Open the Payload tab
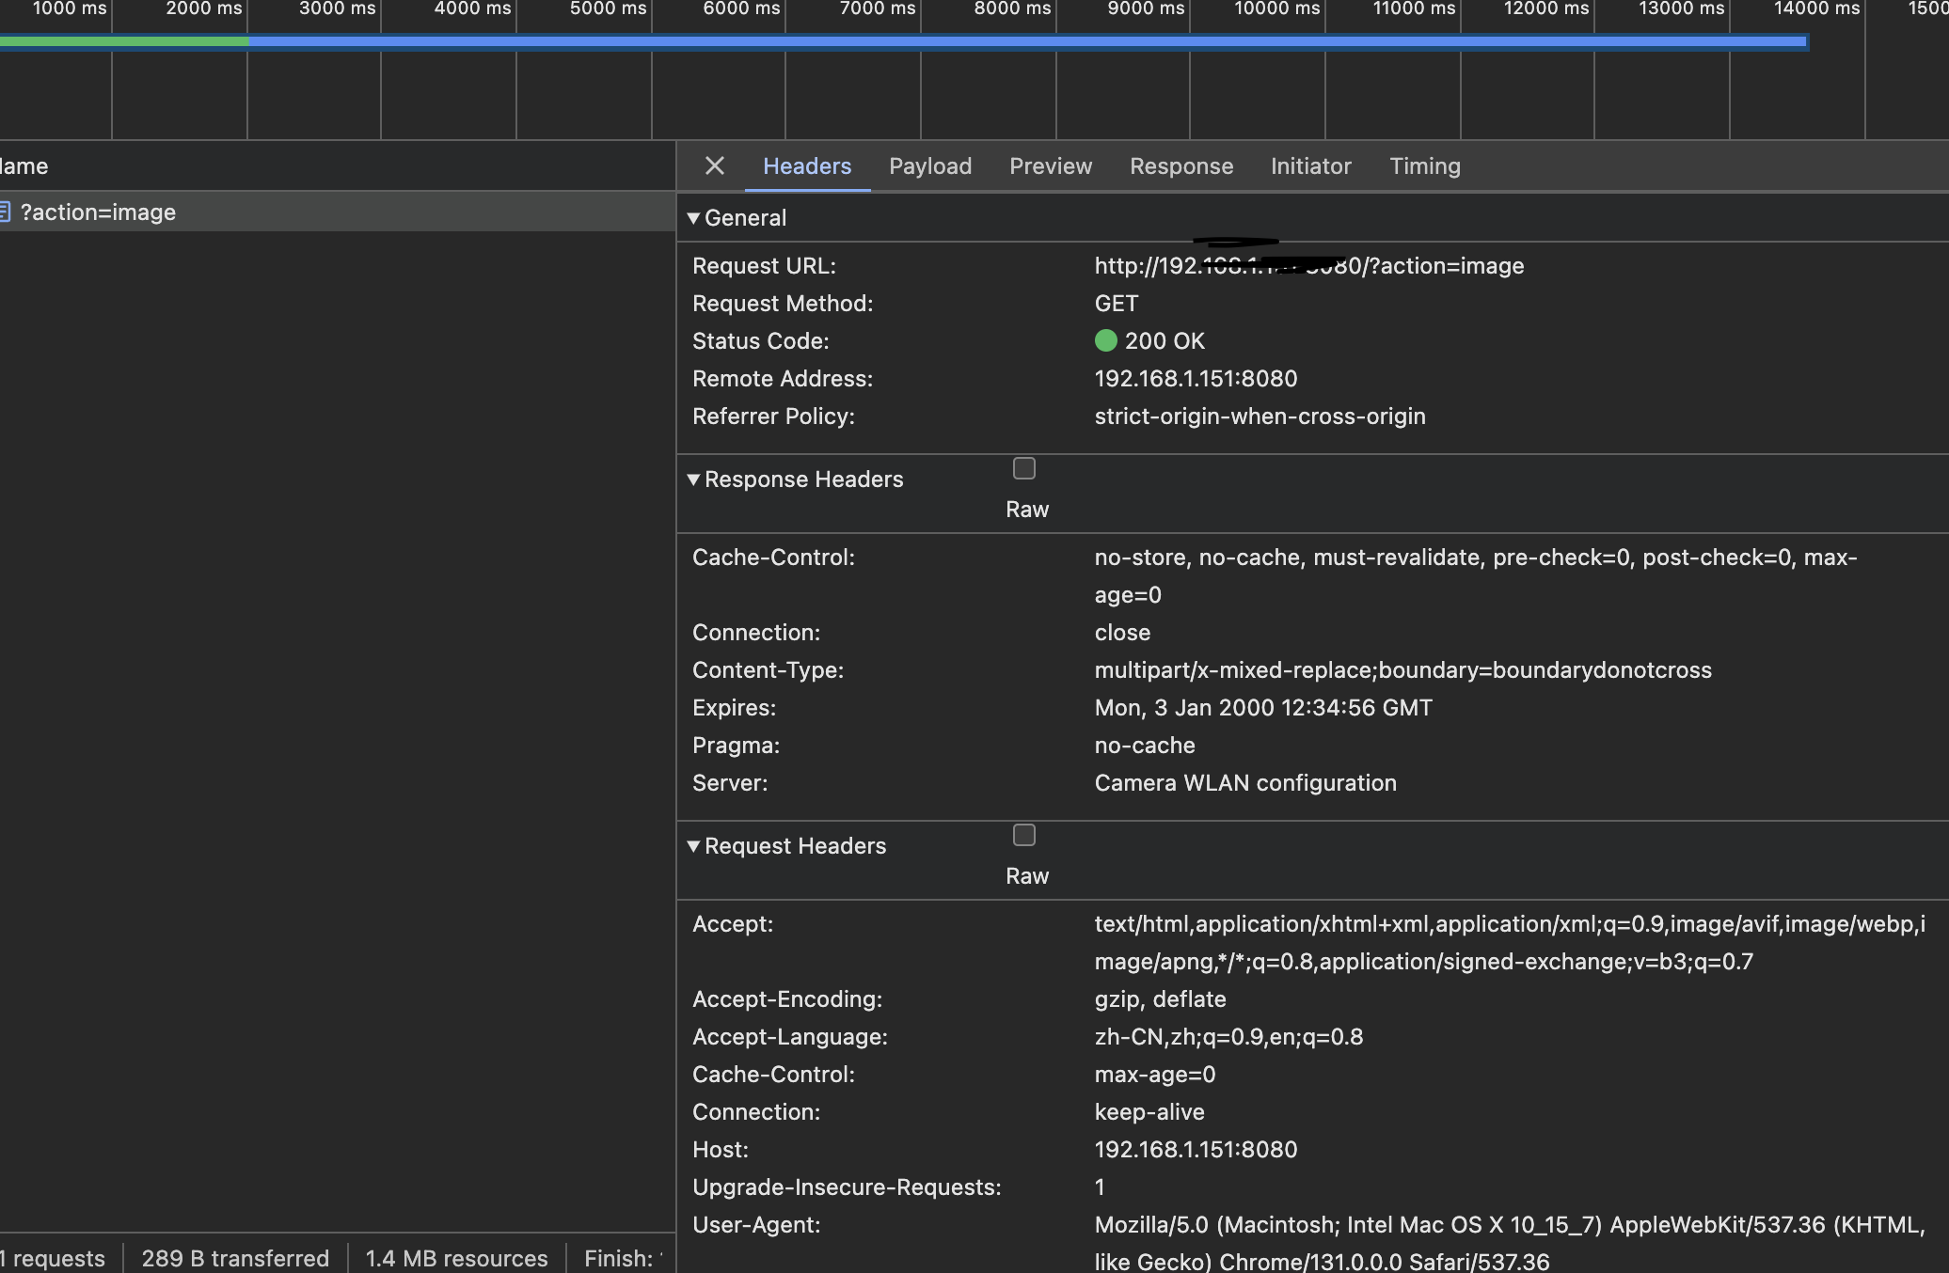1949x1273 pixels. point(930,166)
